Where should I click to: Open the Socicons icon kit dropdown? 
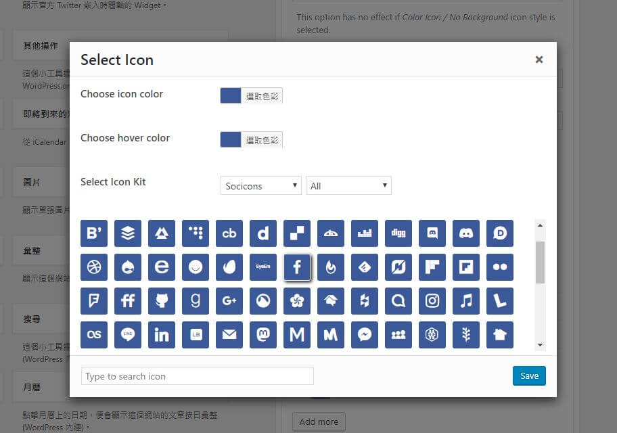(261, 186)
